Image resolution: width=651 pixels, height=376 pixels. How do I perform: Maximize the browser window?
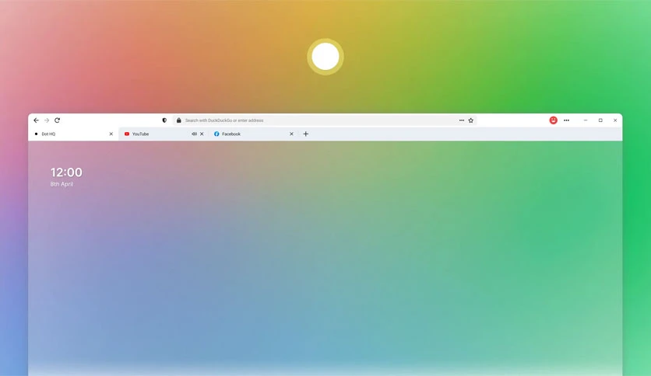click(x=600, y=120)
